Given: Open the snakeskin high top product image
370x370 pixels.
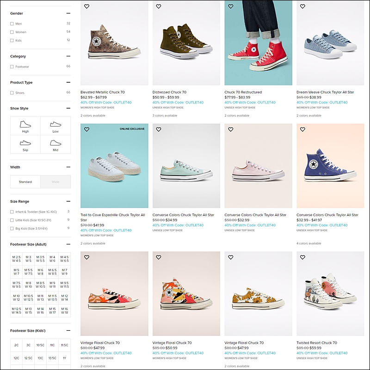Looking at the screenshot, I should tap(114, 42).
